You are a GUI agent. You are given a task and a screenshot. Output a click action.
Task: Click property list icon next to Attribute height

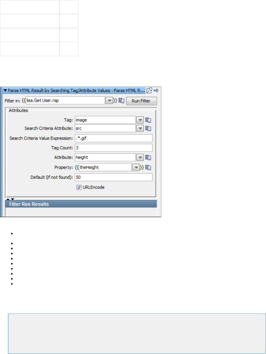click(x=148, y=157)
